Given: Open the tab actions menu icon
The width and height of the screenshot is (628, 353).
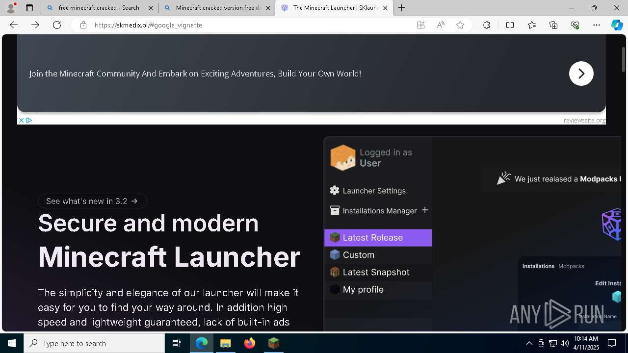Looking at the screenshot, I should click(29, 8).
